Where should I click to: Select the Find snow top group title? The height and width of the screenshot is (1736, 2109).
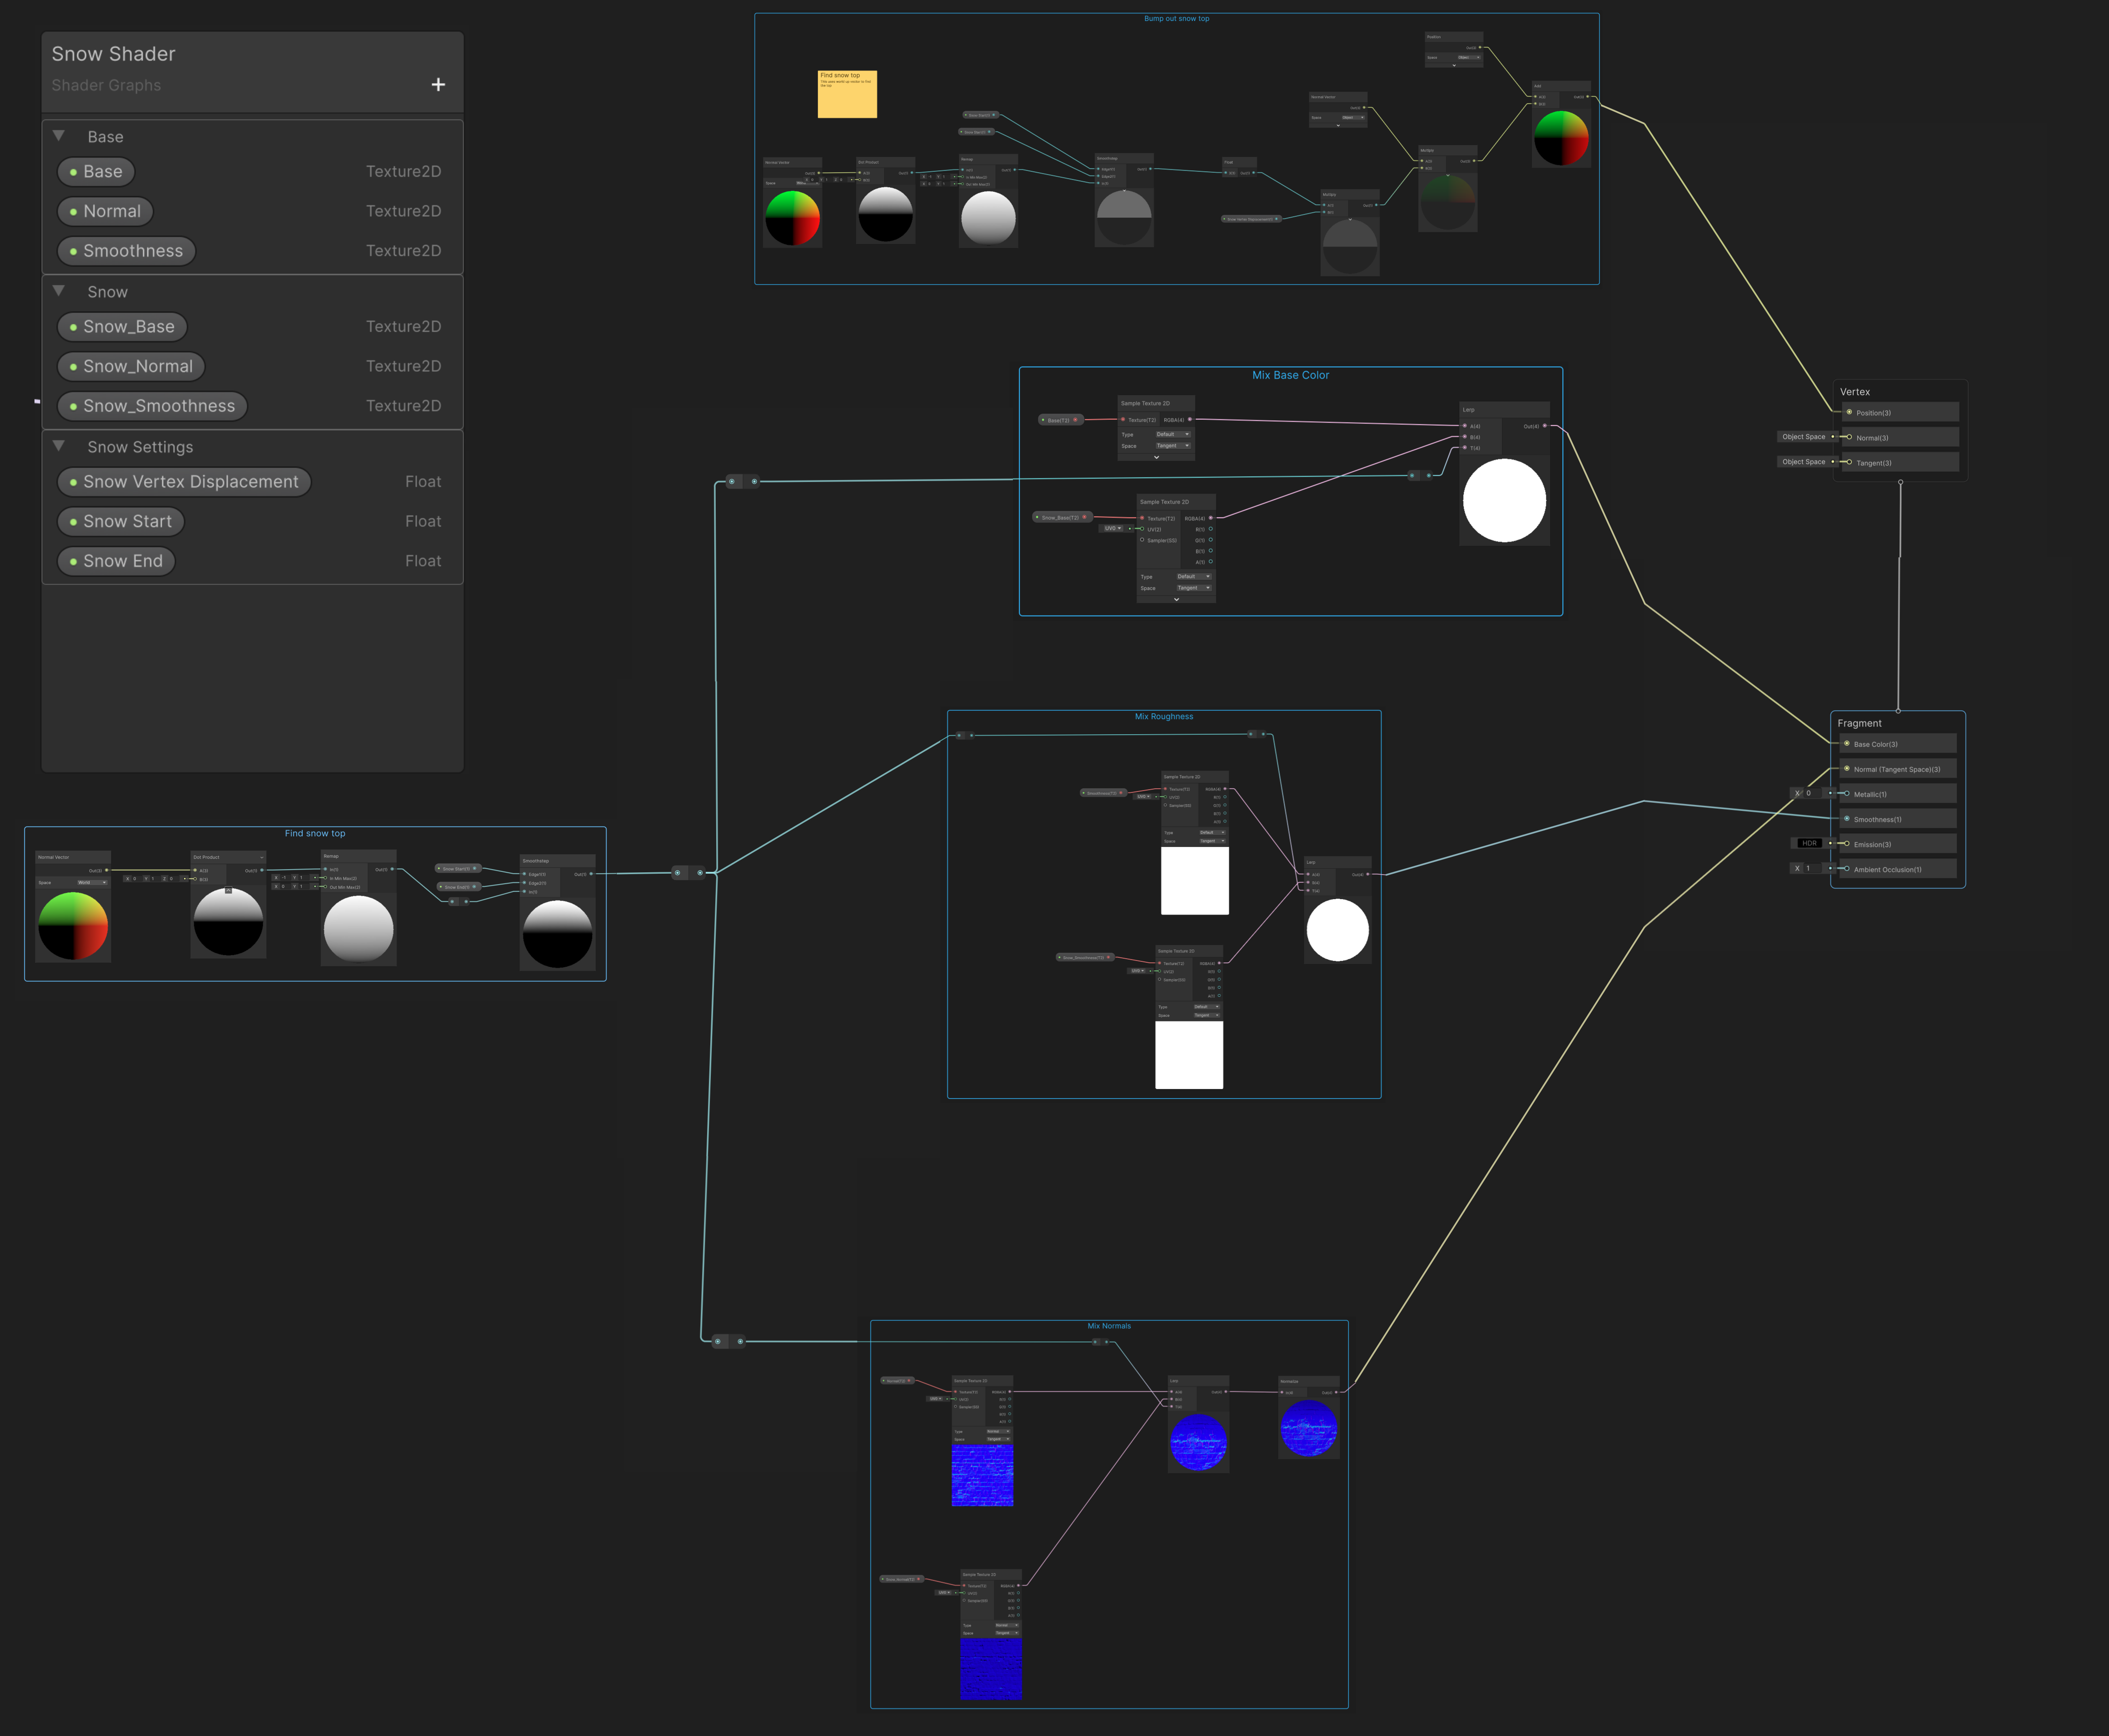(315, 833)
